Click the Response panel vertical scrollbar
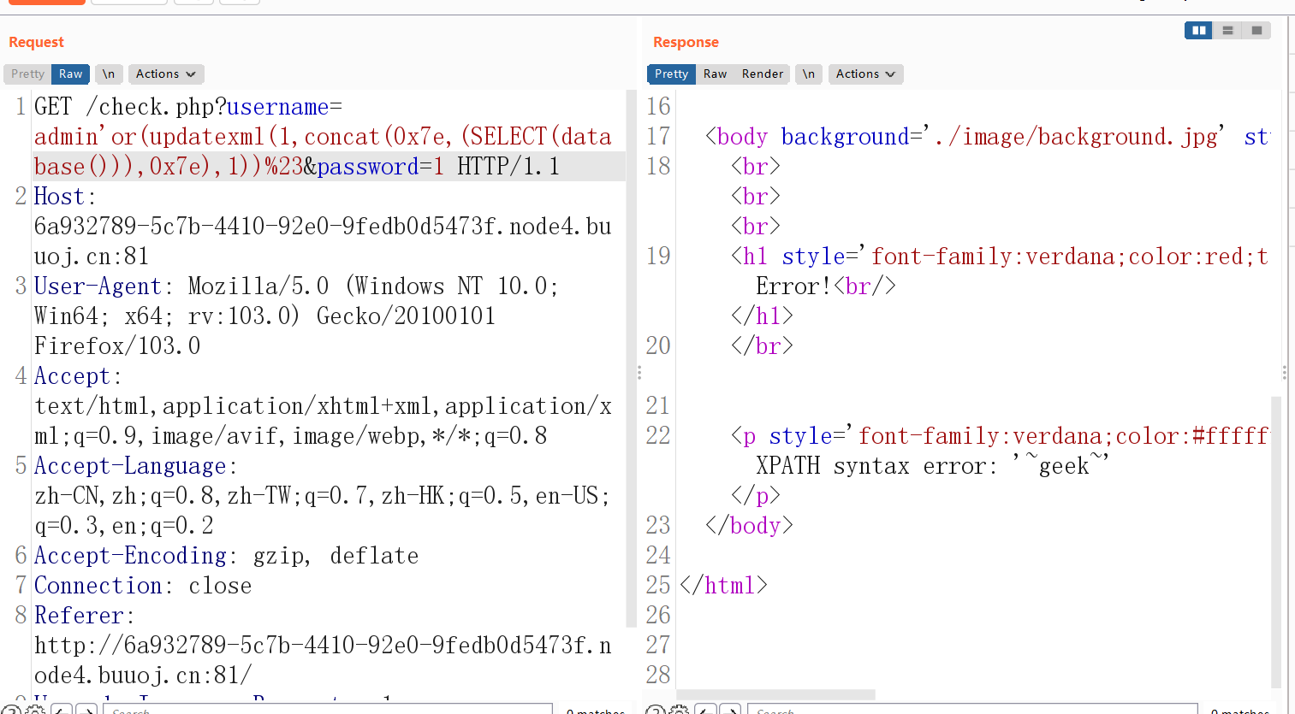Screen dimensions: 1295x714 tap(1276, 542)
